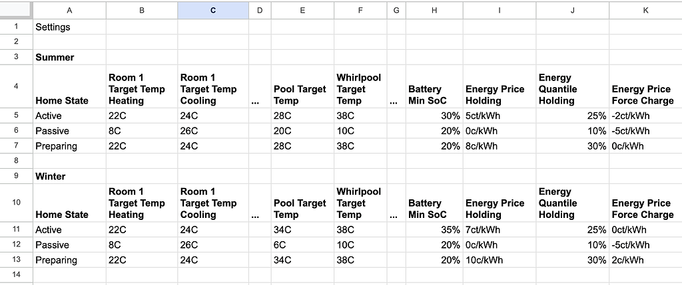Click the Summer Whirlpool Target Temp header
The image size is (682, 285).
click(x=359, y=89)
